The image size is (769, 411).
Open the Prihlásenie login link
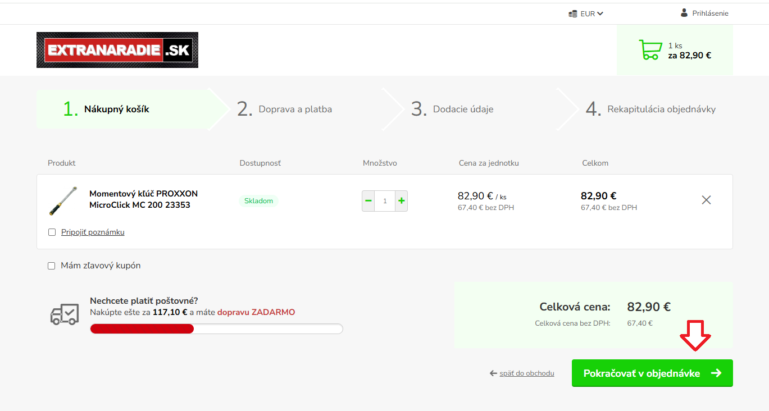tap(710, 13)
